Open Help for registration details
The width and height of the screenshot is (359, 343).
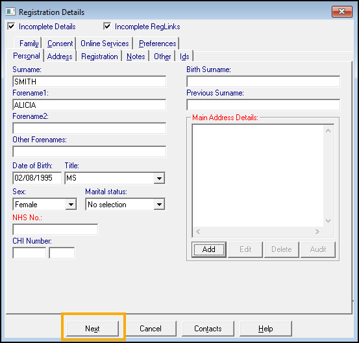coord(266,329)
